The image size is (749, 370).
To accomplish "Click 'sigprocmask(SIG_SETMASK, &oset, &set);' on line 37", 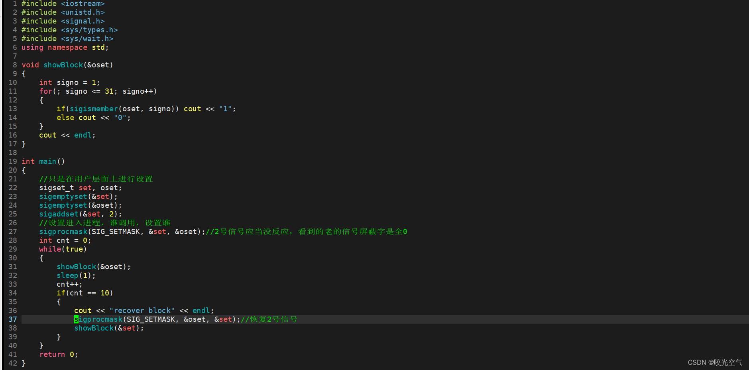I will pos(157,319).
